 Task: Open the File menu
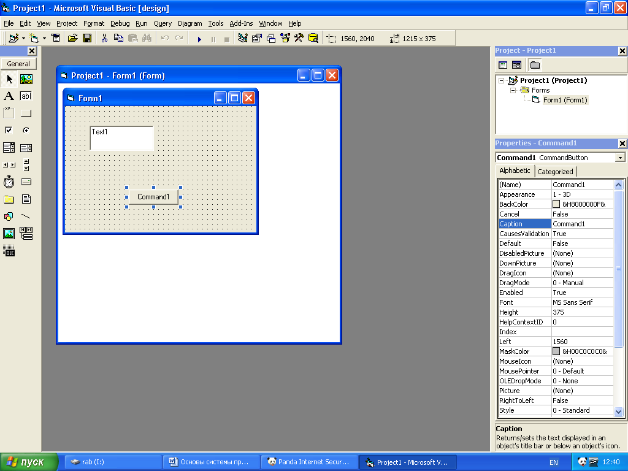click(x=9, y=23)
